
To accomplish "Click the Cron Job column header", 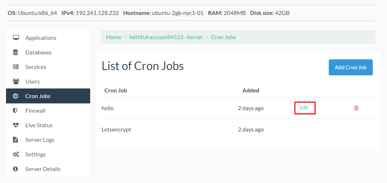I will (116, 90).
